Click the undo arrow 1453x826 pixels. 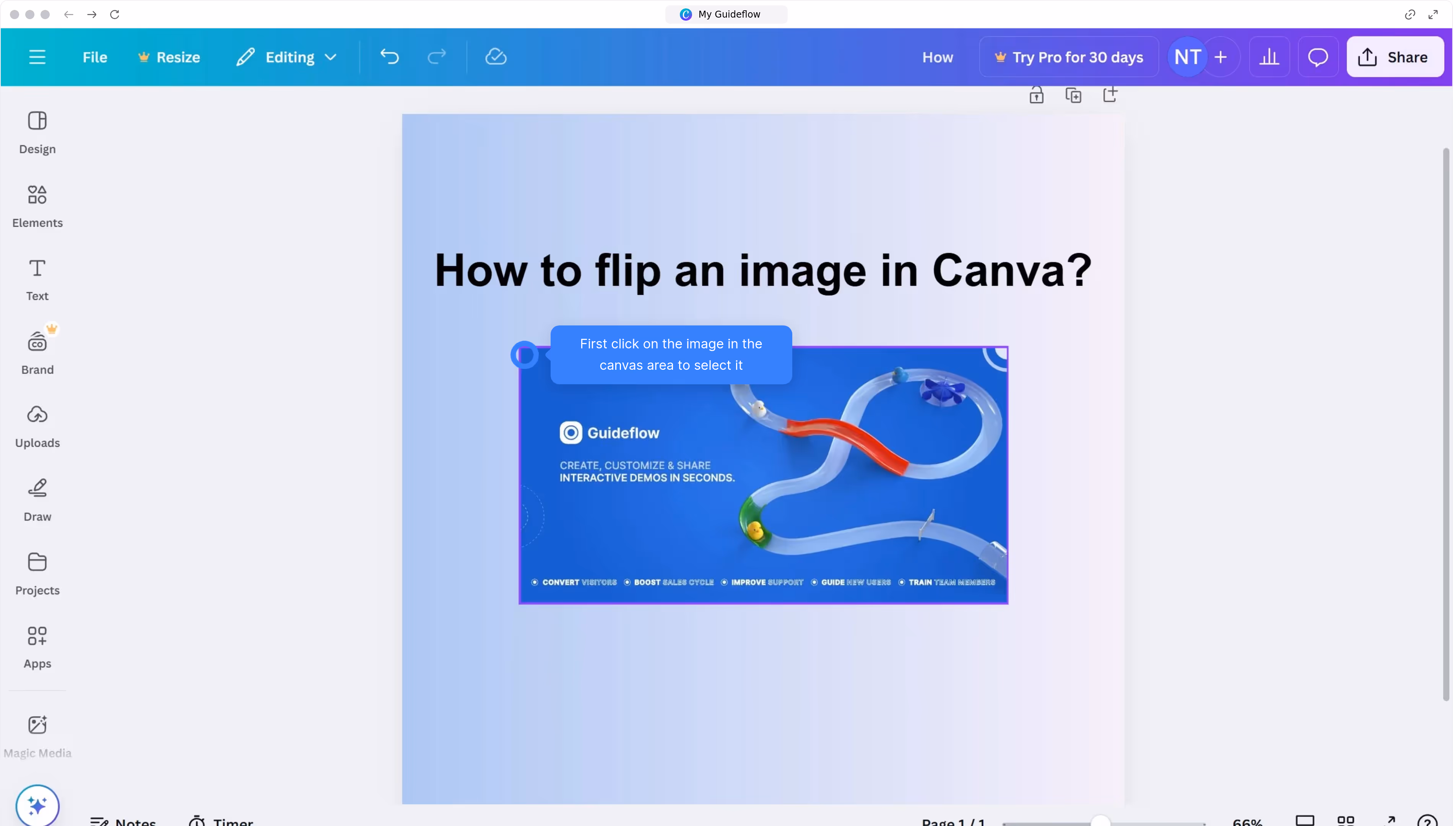[390, 57]
